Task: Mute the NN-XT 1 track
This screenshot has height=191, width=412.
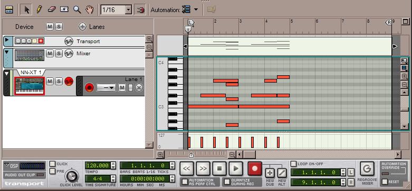Action: pyautogui.click(x=50, y=81)
